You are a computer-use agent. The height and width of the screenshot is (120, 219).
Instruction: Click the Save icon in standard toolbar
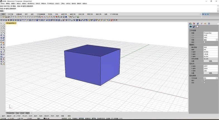tap(6, 17)
